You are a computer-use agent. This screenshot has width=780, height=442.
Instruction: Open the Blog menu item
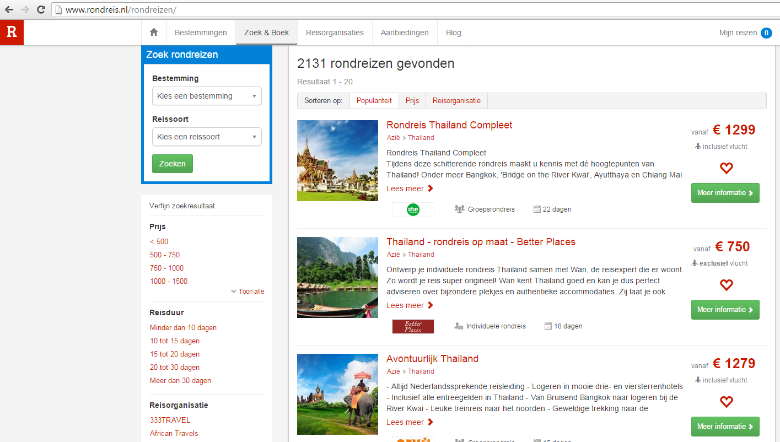453,33
